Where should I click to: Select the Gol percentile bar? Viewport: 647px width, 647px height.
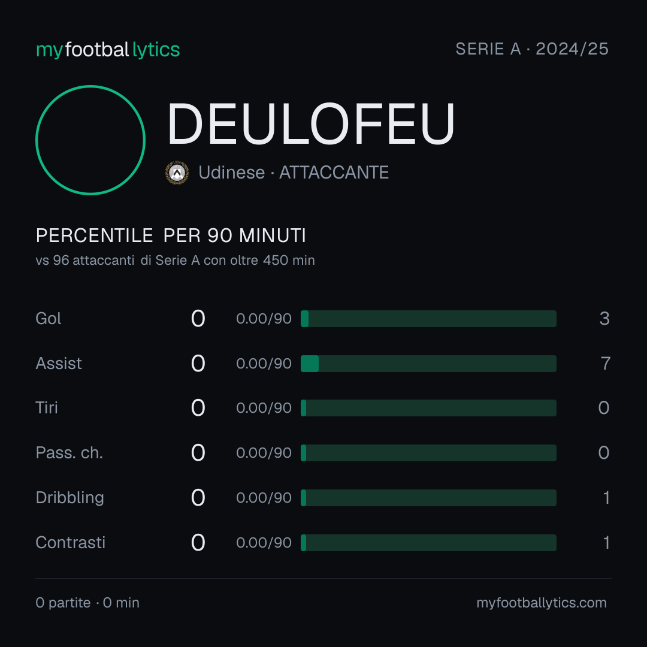428,319
